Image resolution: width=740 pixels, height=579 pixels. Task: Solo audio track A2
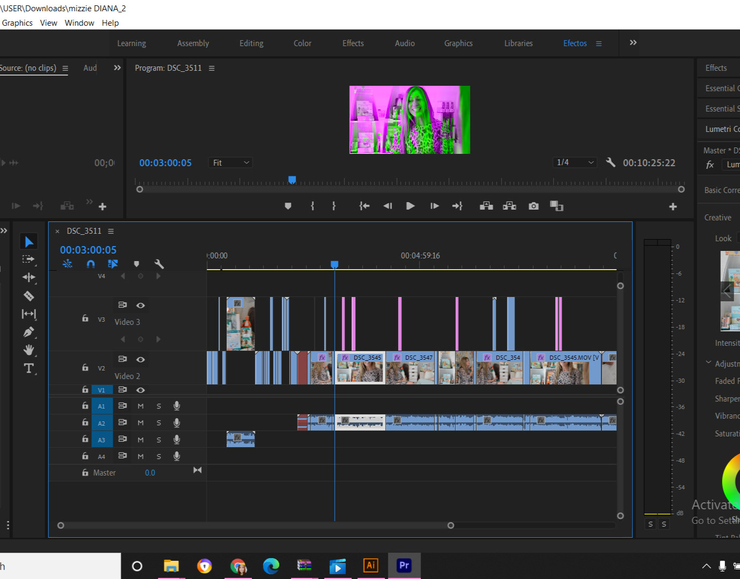pos(159,423)
